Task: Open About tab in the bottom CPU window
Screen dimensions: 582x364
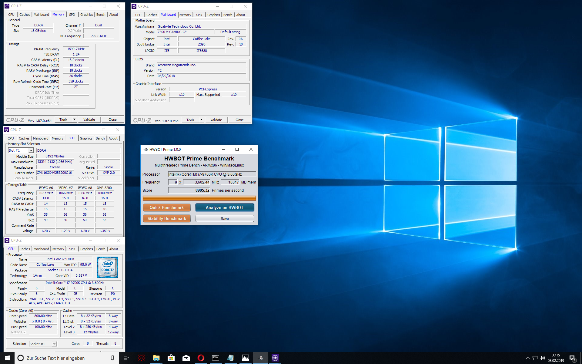Action: [114, 249]
